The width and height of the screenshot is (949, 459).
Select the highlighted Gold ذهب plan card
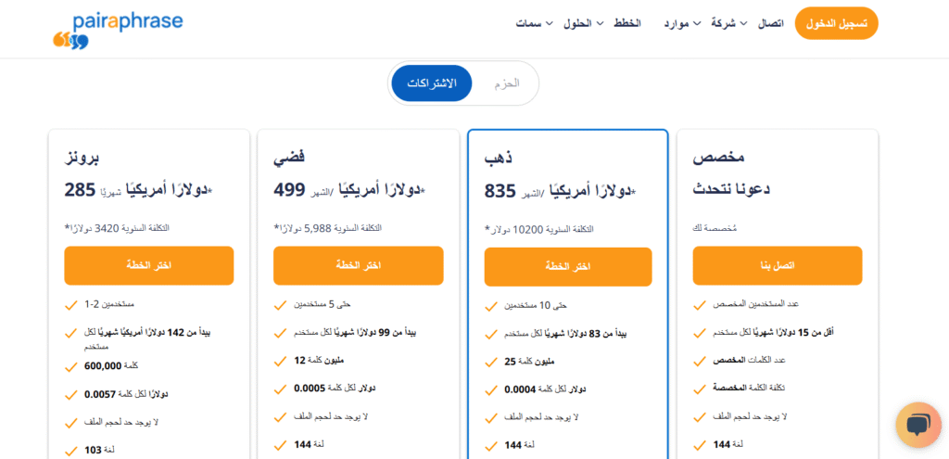[568, 294]
